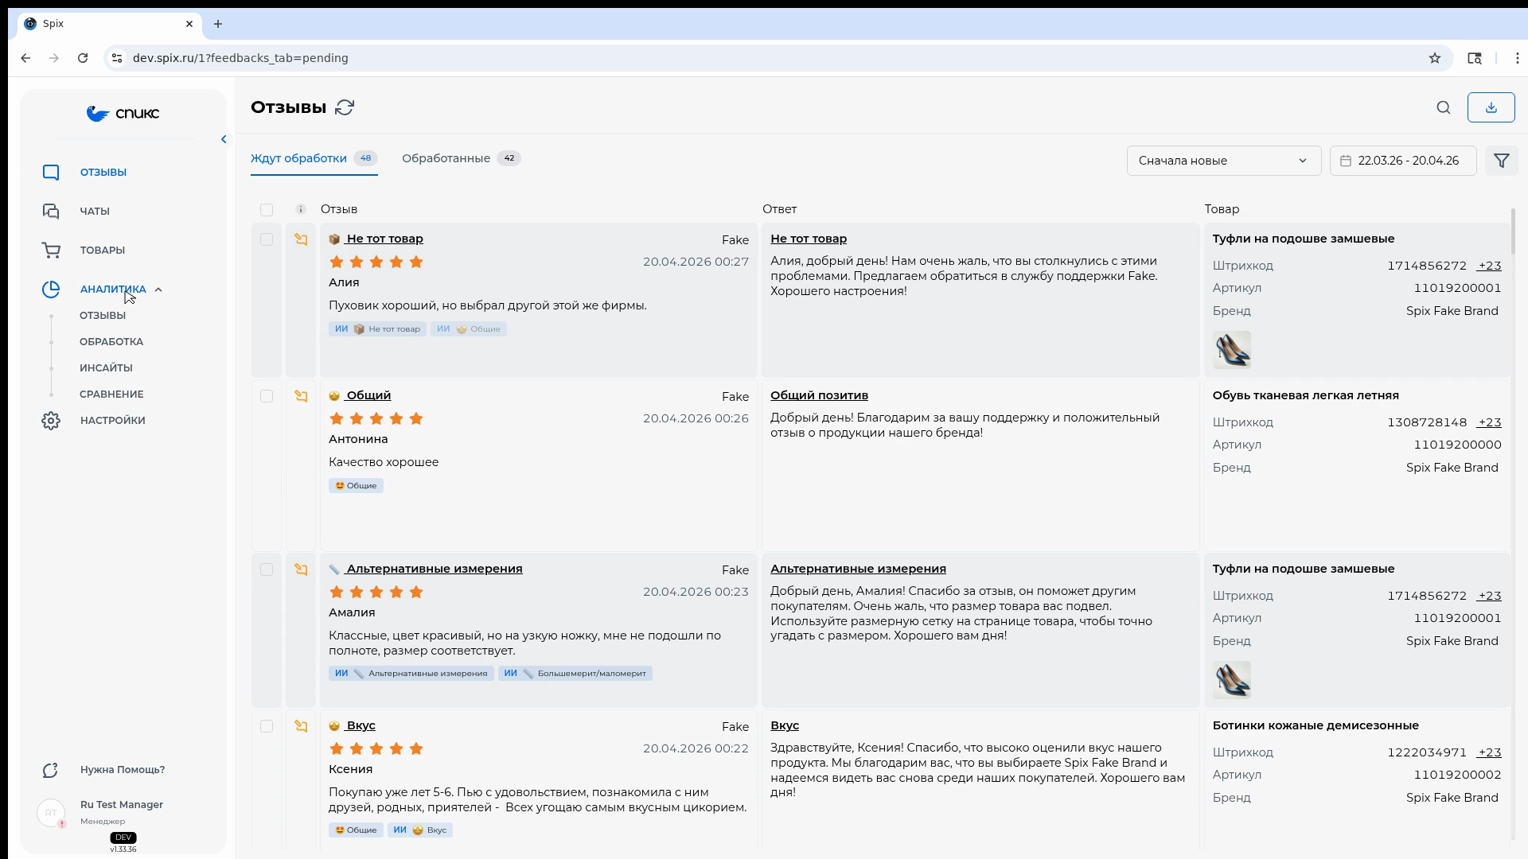1528x859 pixels.
Task: Download reviews using export button
Action: pos(1491,107)
